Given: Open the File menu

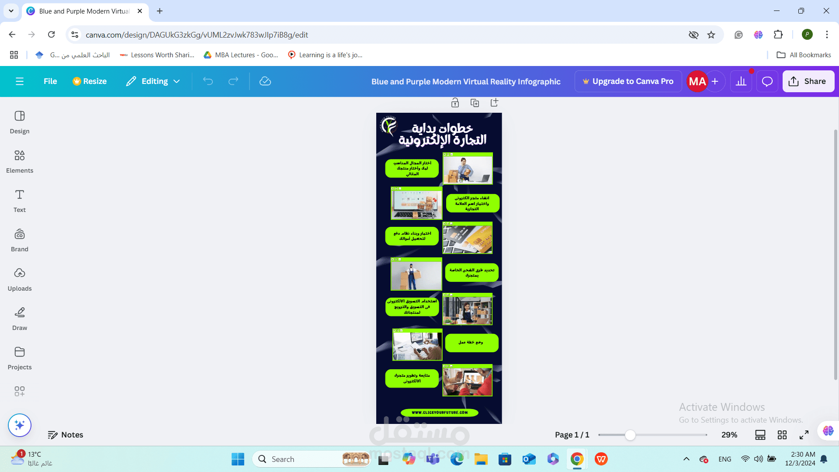Looking at the screenshot, I should pos(50,81).
